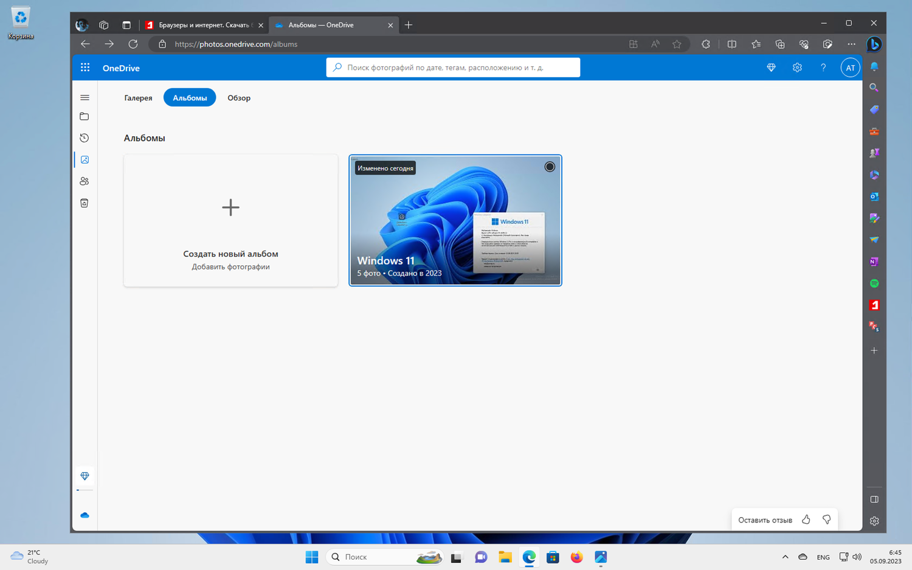Open Edge sidebar settings gear
Viewport: 912px width, 570px height.
click(874, 521)
